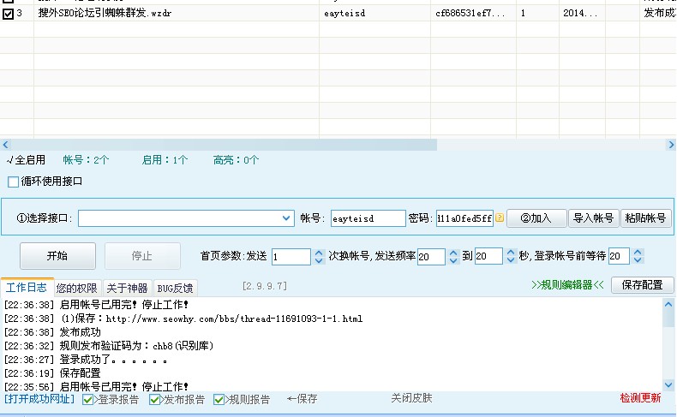
Task: Increase the 发送 count stepper up arrow
Action: (319, 253)
